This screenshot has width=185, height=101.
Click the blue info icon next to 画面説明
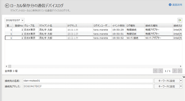[x=170, y=5]
